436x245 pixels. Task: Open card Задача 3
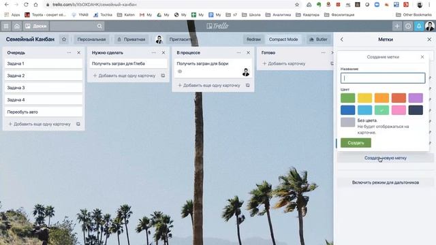click(x=44, y=88)
